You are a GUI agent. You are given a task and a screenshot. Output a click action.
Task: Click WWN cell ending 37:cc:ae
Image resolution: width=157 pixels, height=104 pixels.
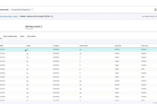point(2,53)
